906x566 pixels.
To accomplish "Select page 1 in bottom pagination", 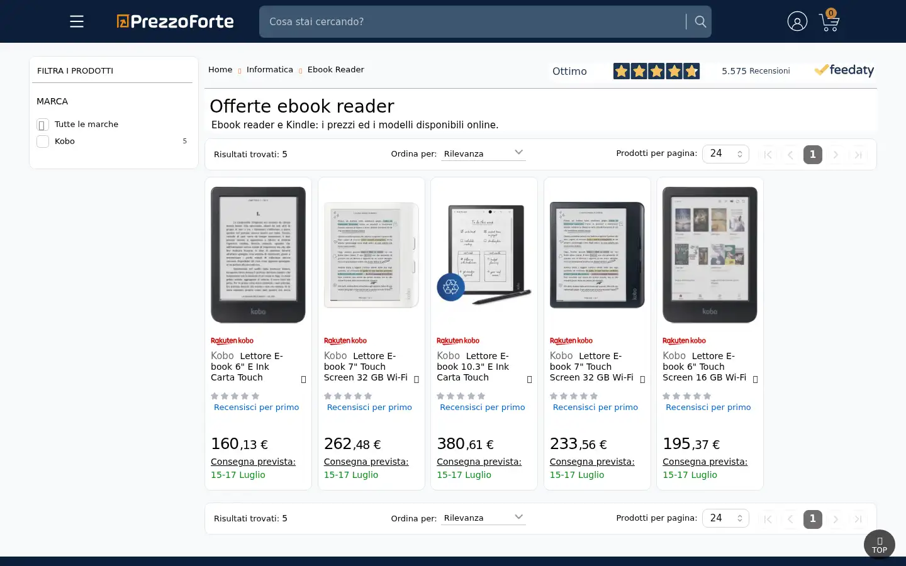I will [x=813, y=519].
